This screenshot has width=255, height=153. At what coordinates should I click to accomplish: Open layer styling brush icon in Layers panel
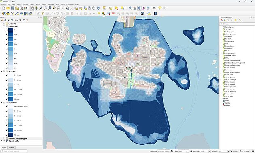click(x=2, y=20)
